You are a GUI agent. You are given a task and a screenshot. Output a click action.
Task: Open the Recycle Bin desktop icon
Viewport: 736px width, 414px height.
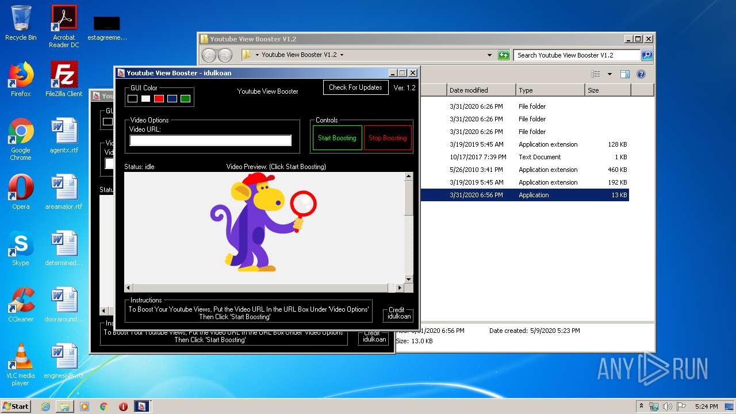tap(21, 23)
